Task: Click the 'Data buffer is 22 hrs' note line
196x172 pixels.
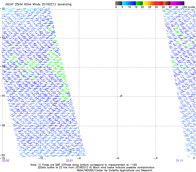Action: 96,168
